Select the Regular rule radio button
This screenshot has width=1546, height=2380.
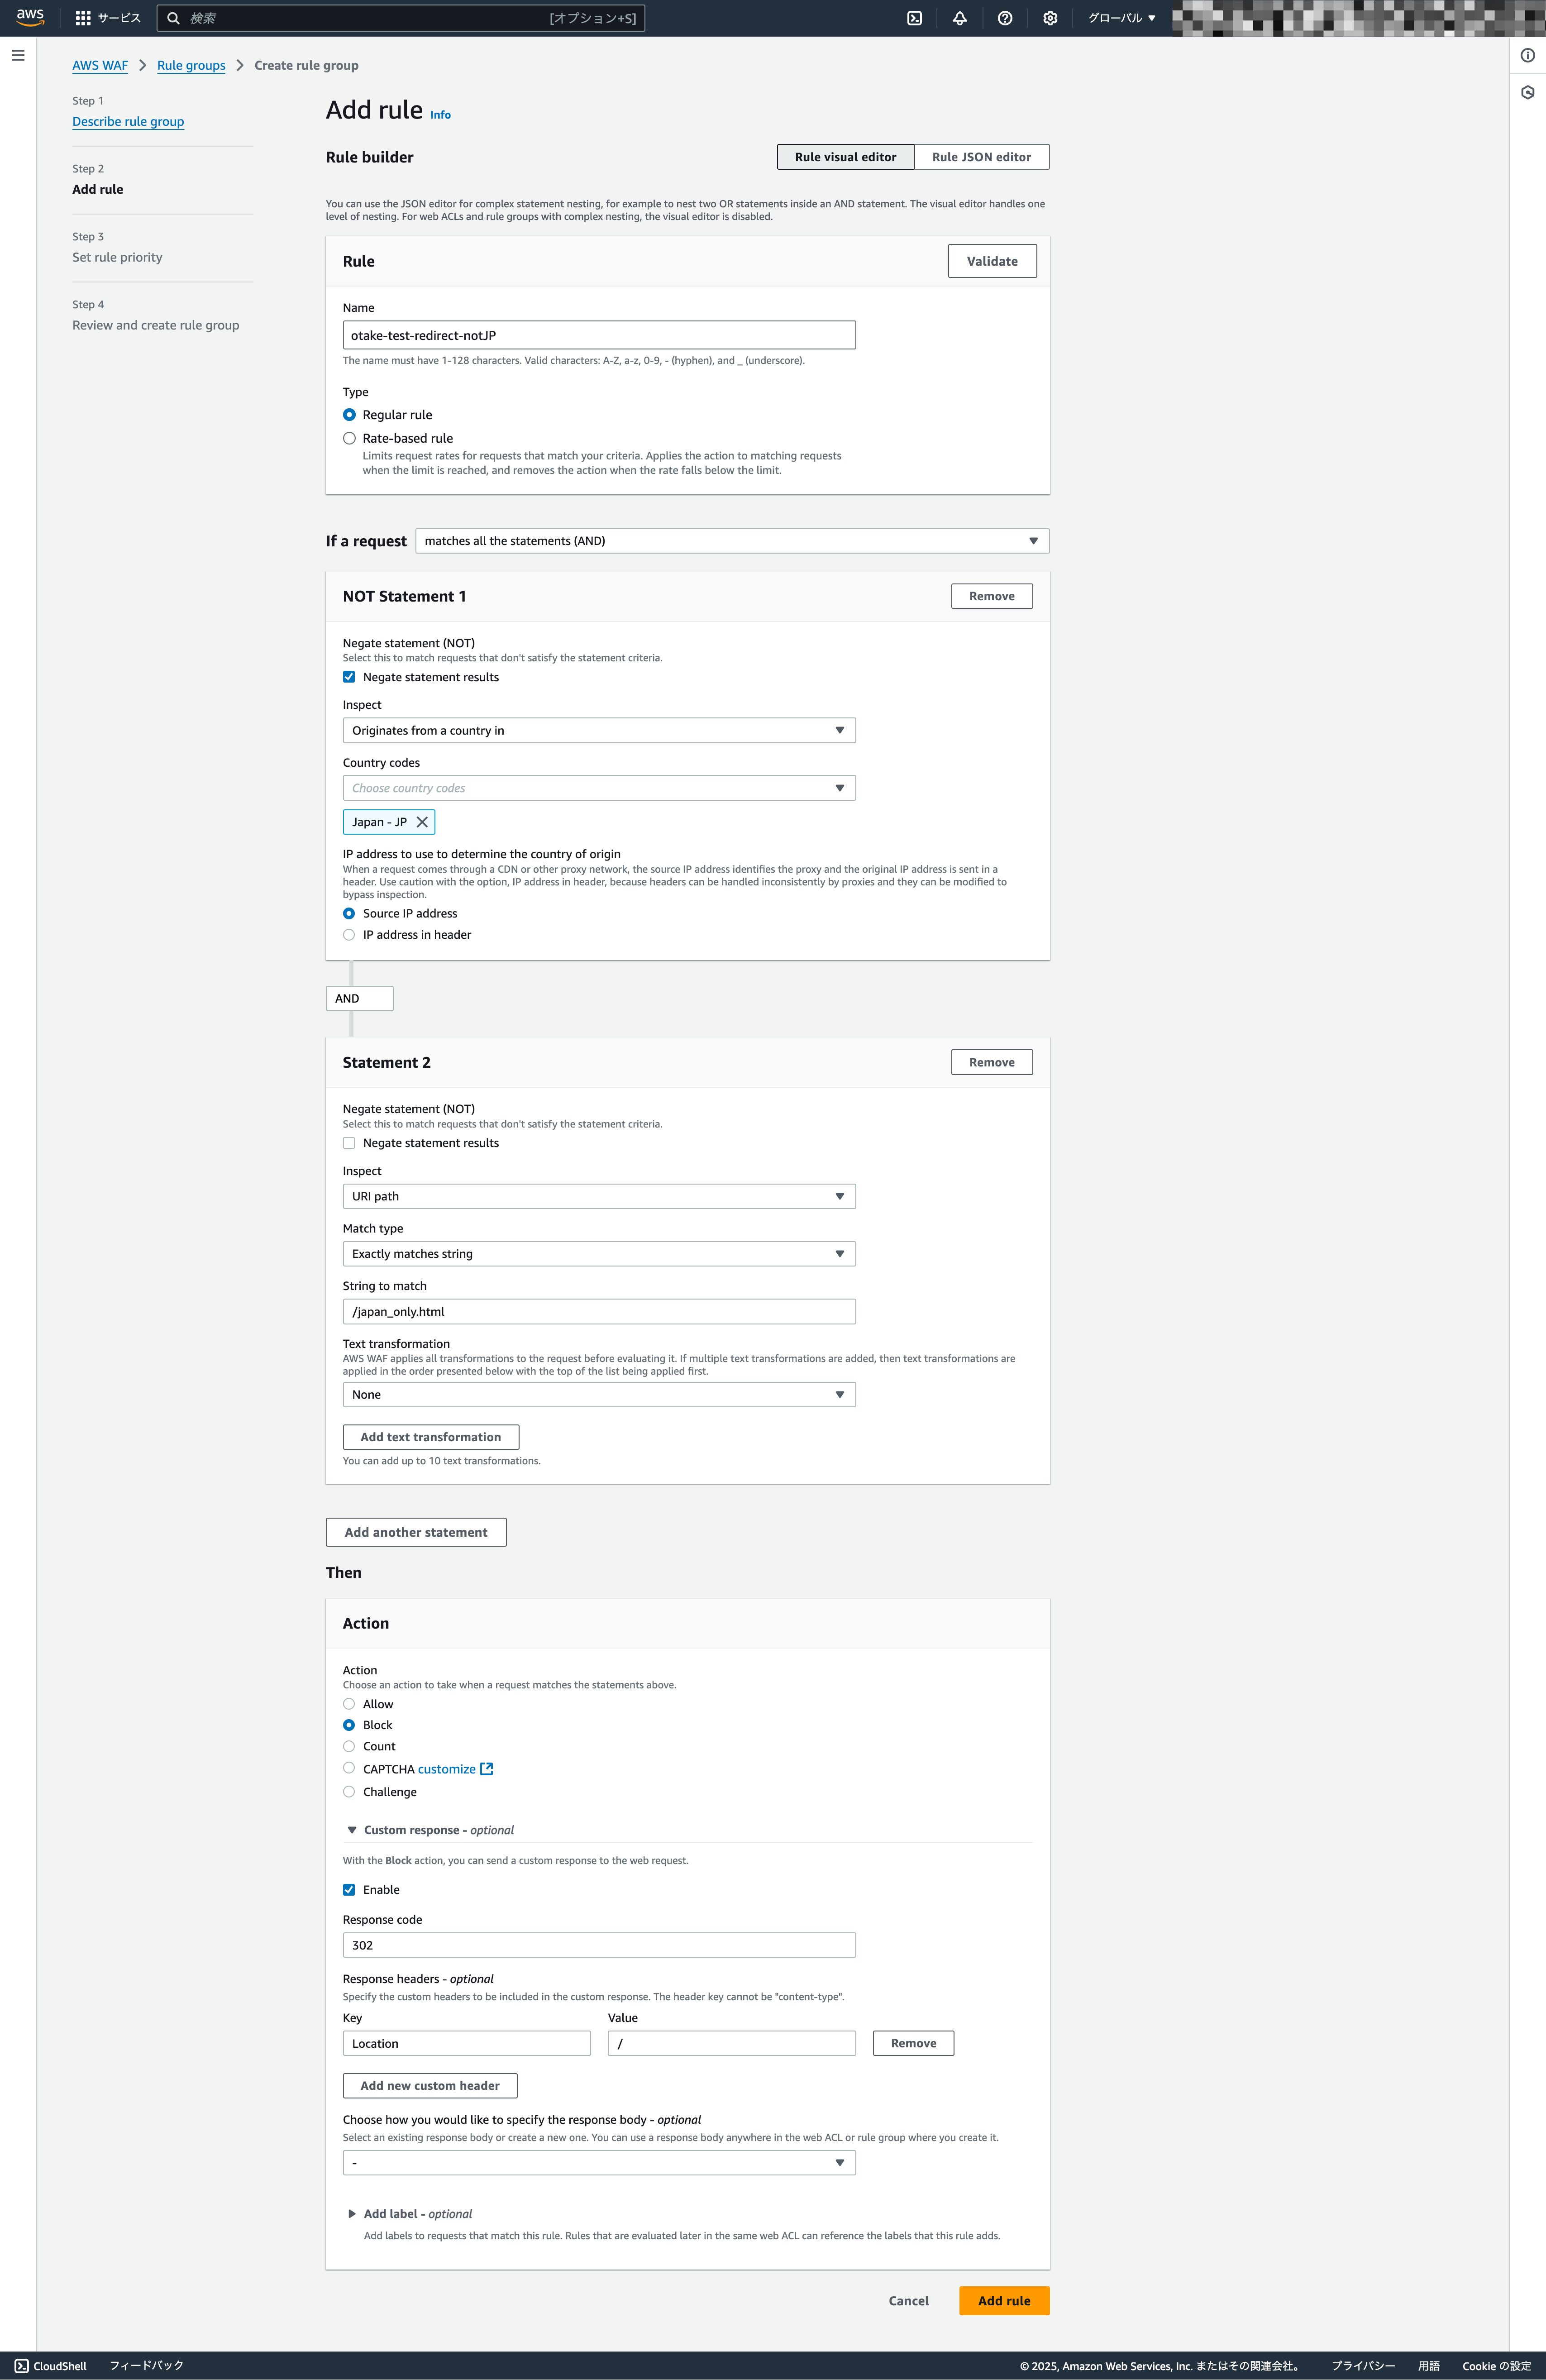pyautogui.click(x=349, y=415)
